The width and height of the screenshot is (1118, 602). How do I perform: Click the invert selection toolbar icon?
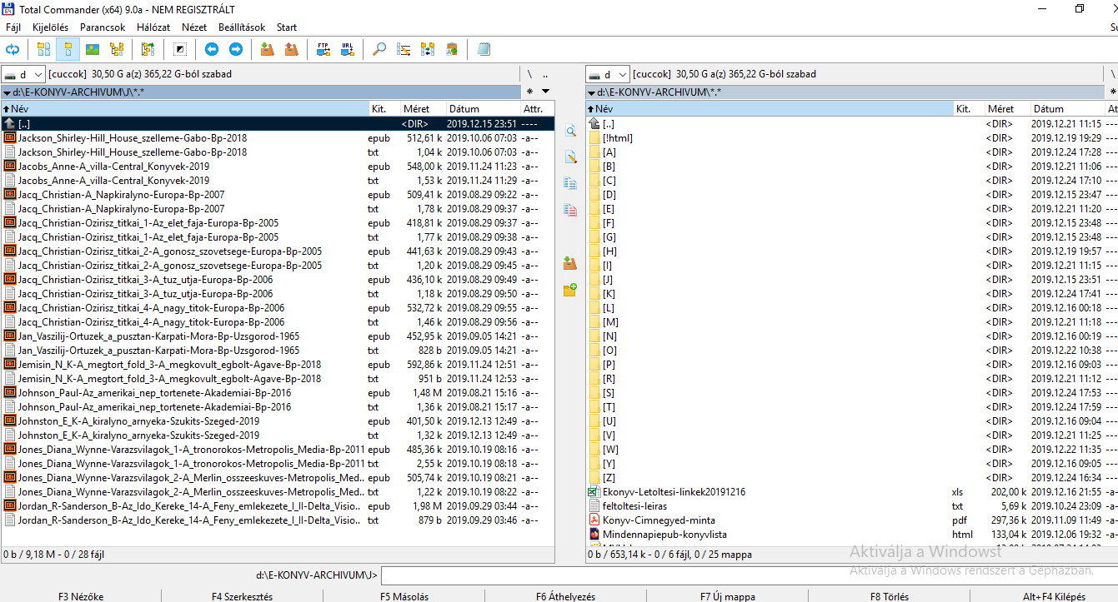pyautogui.click(x=179, y=49)
